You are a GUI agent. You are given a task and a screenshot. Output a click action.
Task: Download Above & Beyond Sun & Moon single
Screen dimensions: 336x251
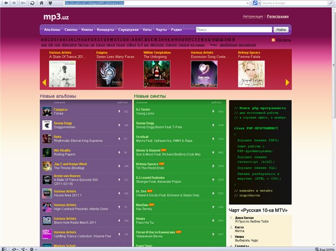pos(213,152)
